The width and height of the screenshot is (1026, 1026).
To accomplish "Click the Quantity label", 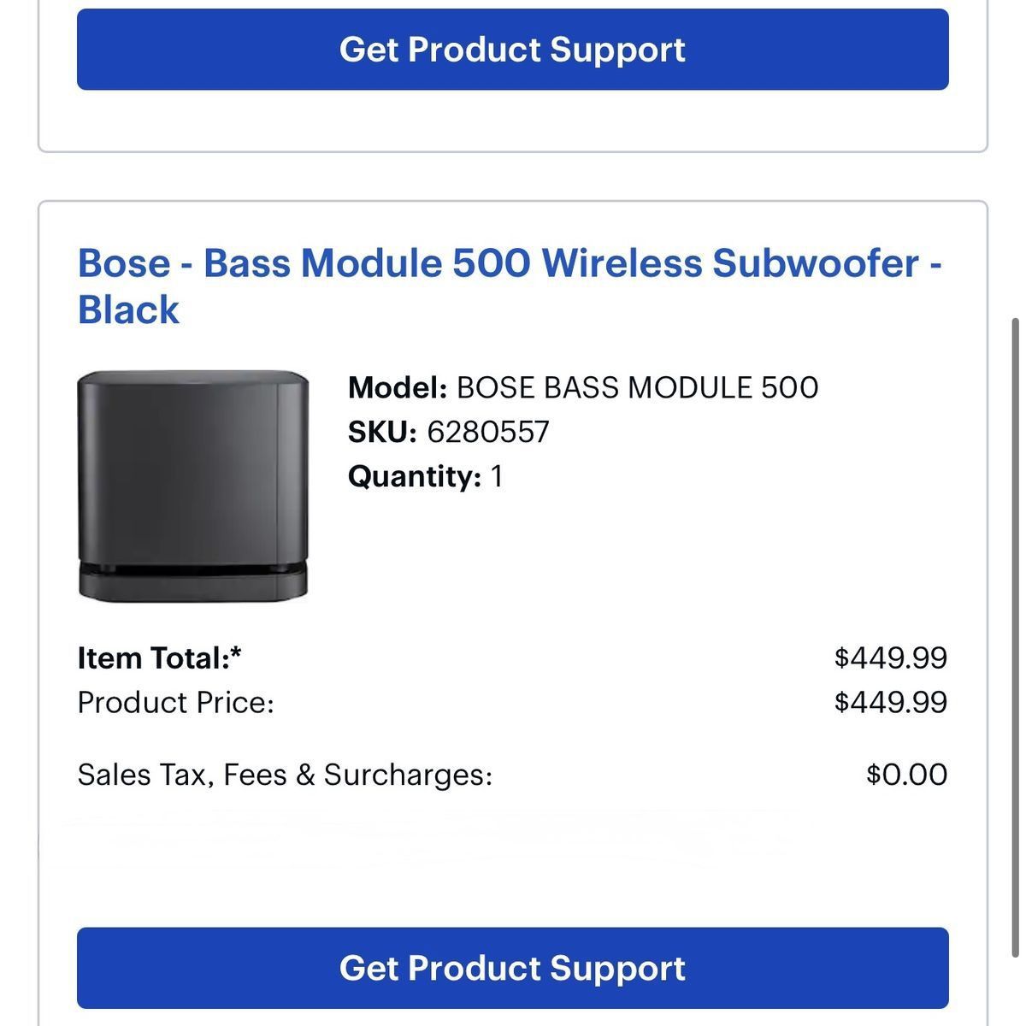I will coord(415,477).
